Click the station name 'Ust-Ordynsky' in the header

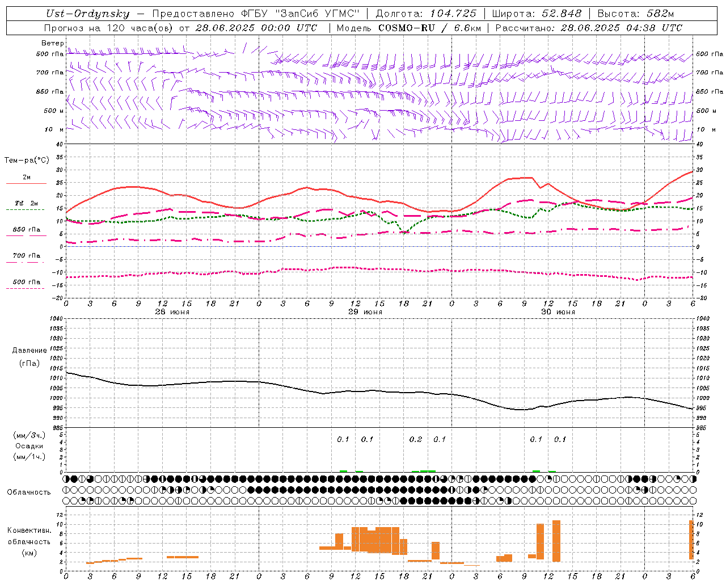[87, 14]
